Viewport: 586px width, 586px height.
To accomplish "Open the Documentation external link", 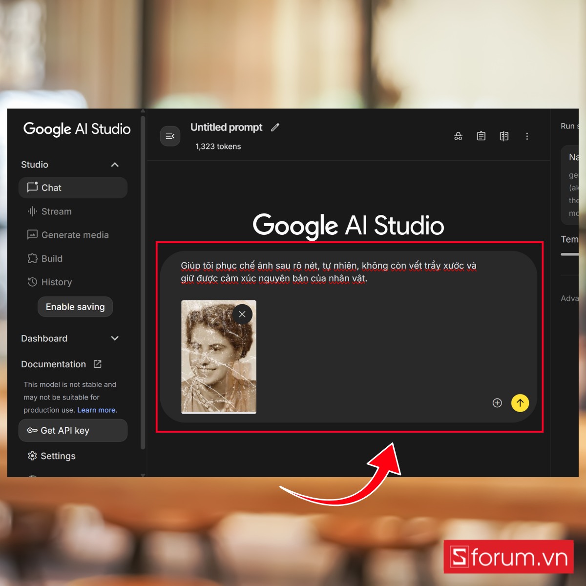I will [x=61, y=364].
